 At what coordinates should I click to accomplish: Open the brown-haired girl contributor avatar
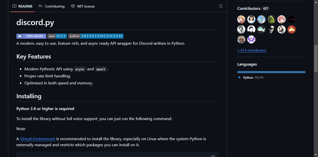(x=251, y=19)
